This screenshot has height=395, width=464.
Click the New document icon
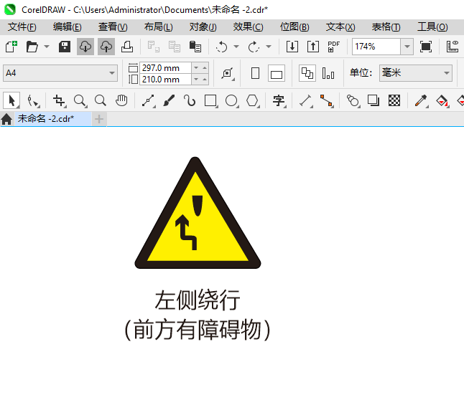(x=11, y=47)
